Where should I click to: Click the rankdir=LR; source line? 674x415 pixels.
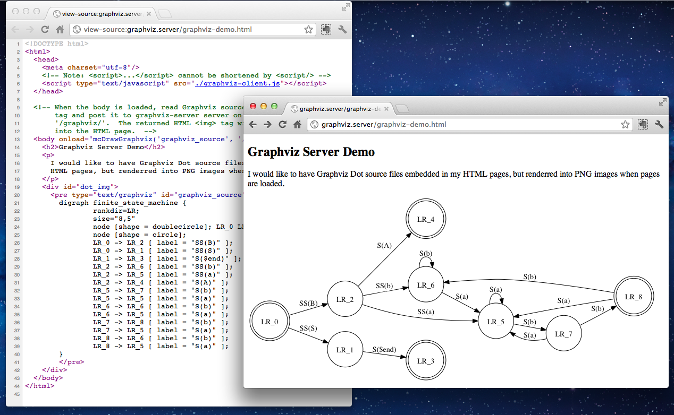116,211
